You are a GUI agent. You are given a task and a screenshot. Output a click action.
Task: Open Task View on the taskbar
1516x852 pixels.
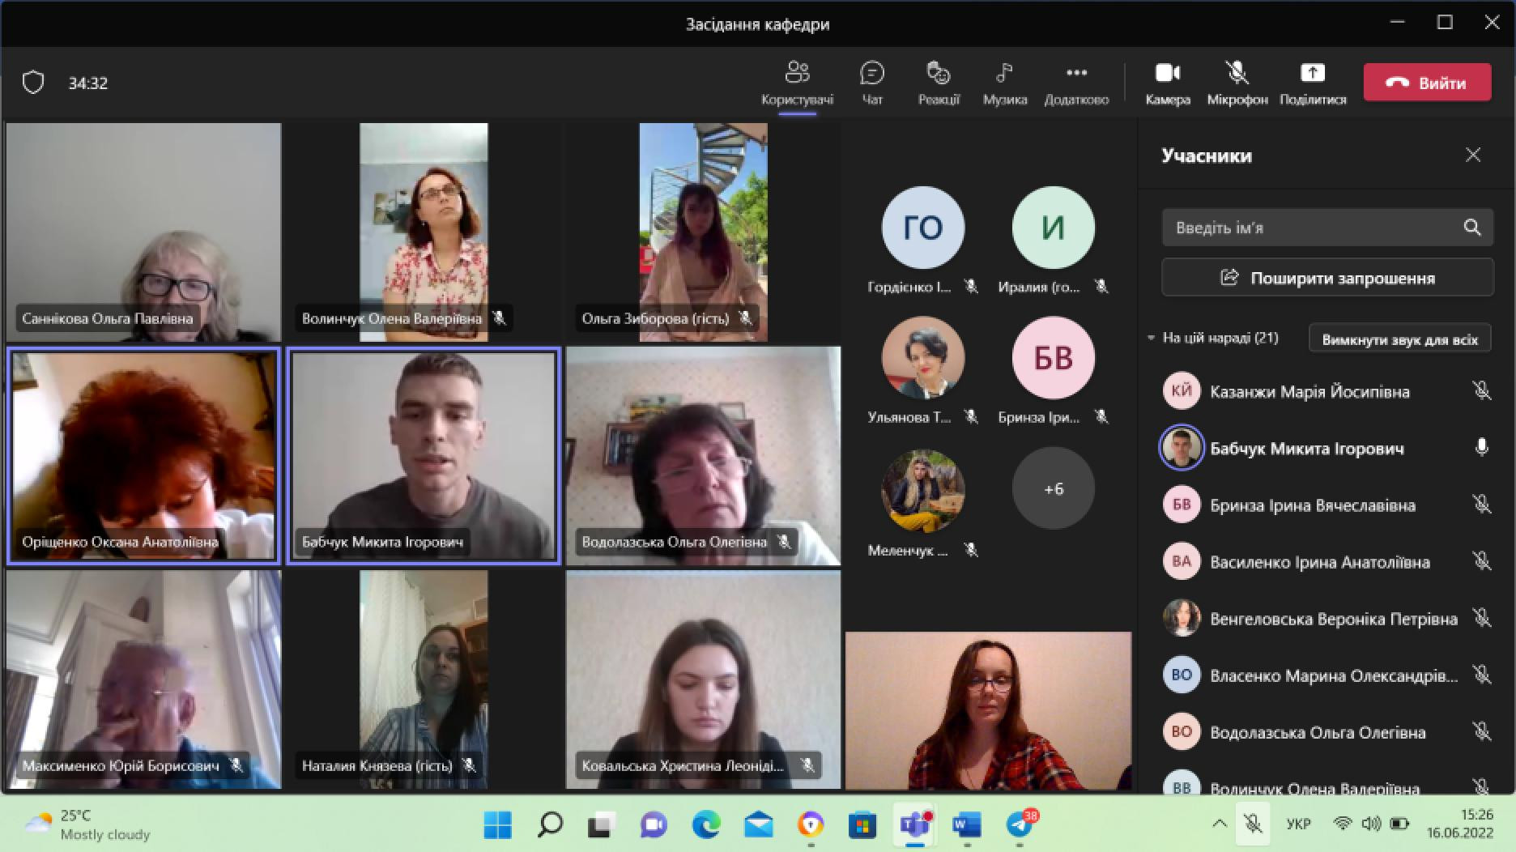(601, 824)
